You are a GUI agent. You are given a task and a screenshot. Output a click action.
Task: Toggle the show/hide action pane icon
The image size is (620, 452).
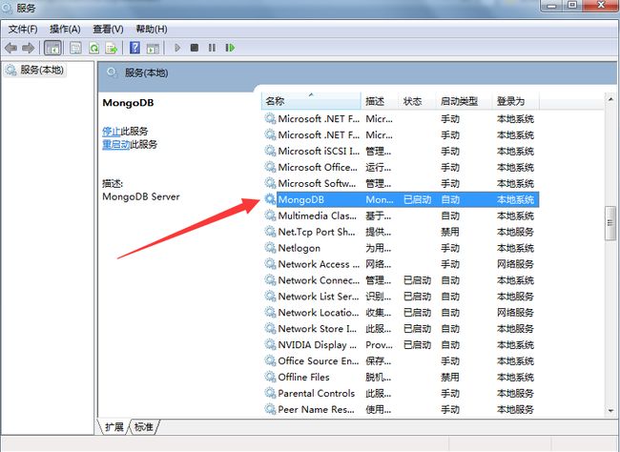153,49
